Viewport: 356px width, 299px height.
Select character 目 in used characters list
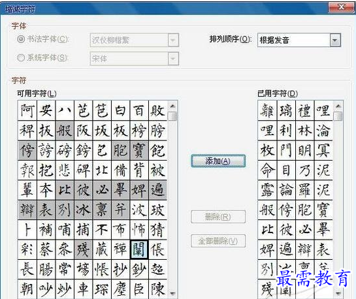pos(286,170)
